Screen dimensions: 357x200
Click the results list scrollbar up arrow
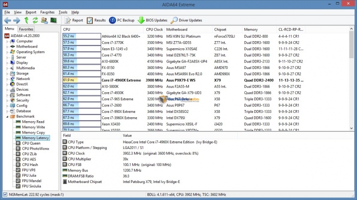351,29
